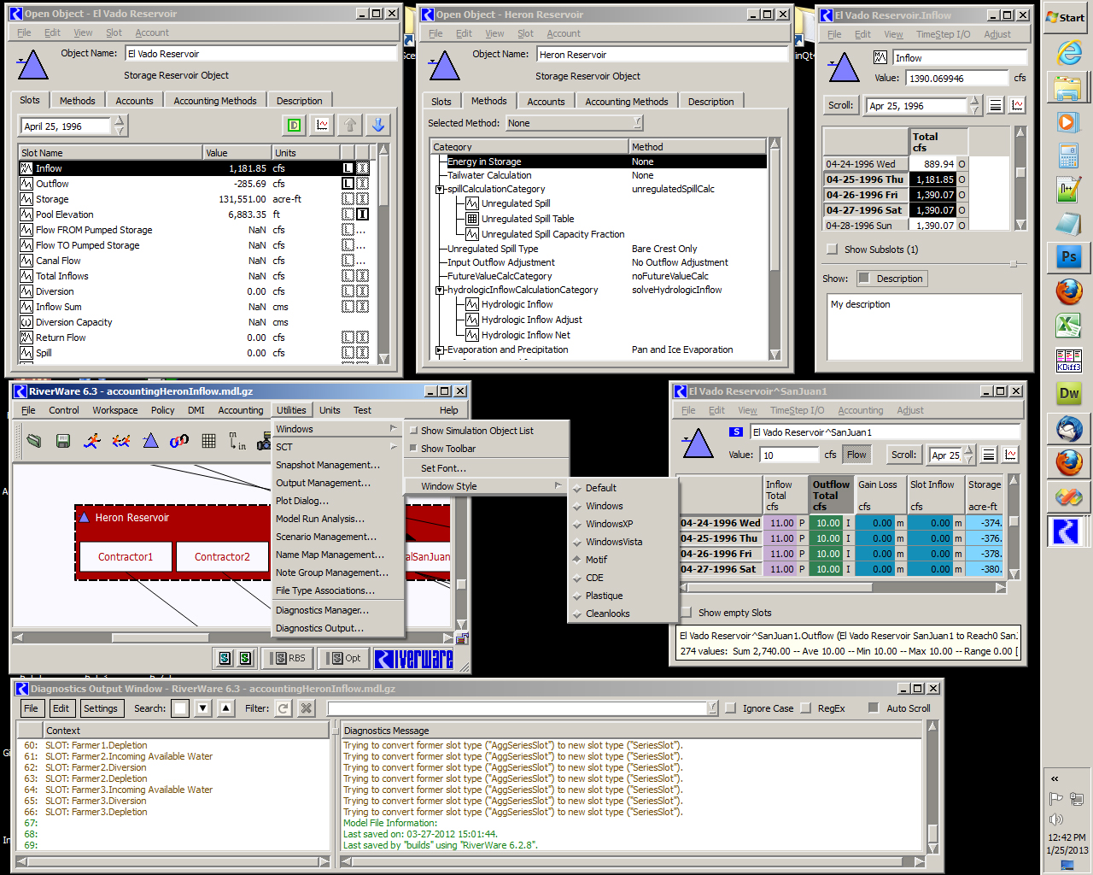This screenshot has height=875, width=1093.
Task: Click the date stepper in El Vado Reservoir object
Action: (x=120, y=126)
